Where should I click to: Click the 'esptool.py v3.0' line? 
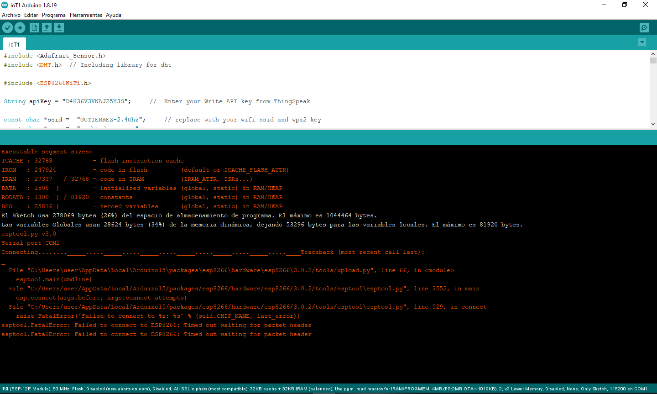pyautogui.click(x=29, y=234)
